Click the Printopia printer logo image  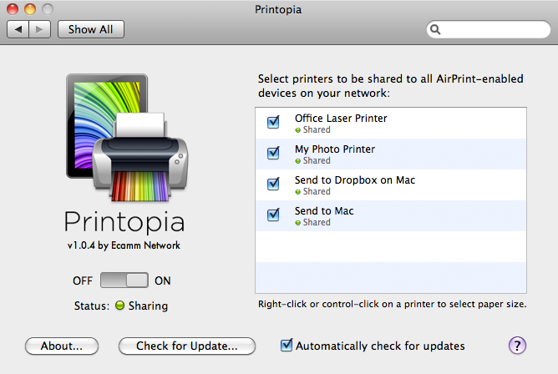pos(127,137)
